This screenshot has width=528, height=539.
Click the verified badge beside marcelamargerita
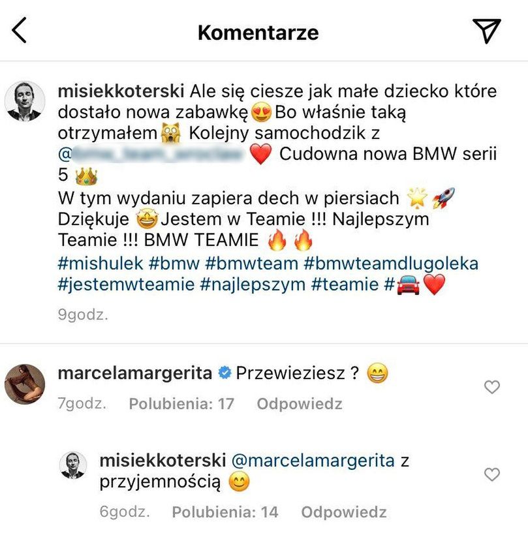click(x=224, y=374)
